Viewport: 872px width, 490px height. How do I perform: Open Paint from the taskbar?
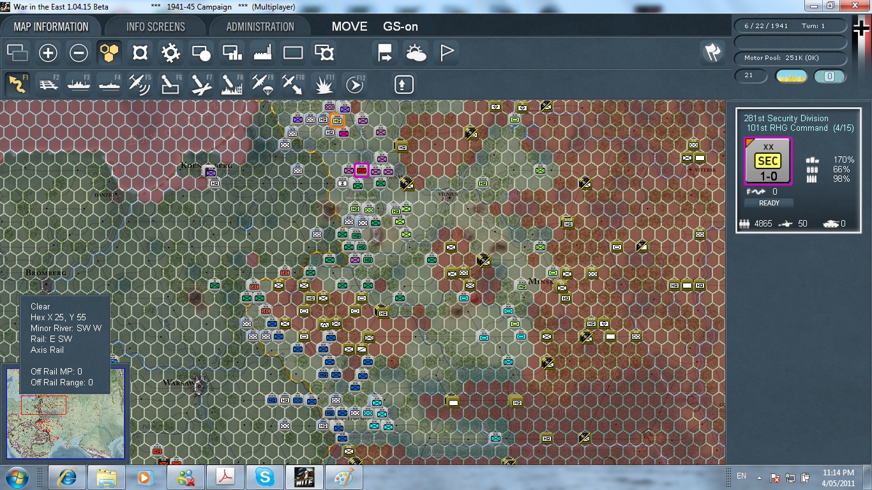[344, 477]
